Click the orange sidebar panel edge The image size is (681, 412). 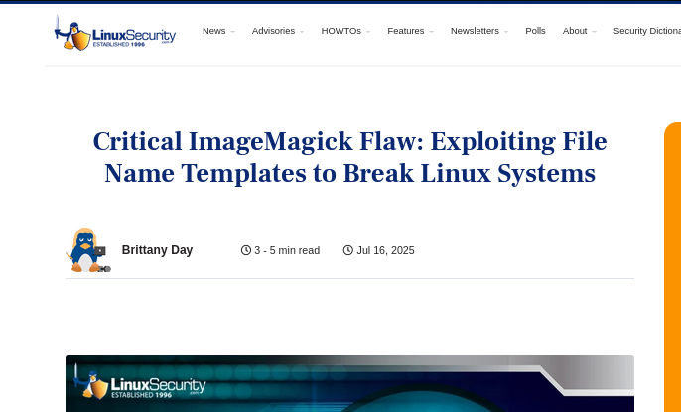(673, 267)
